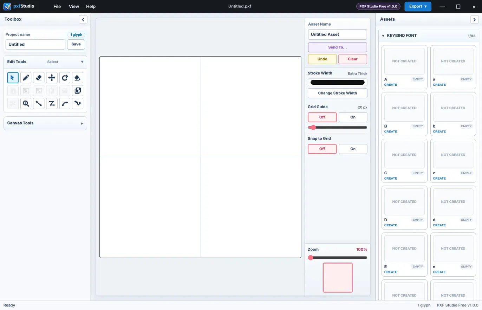Click the pxfStudio logo icon

(x=7, y=6)
